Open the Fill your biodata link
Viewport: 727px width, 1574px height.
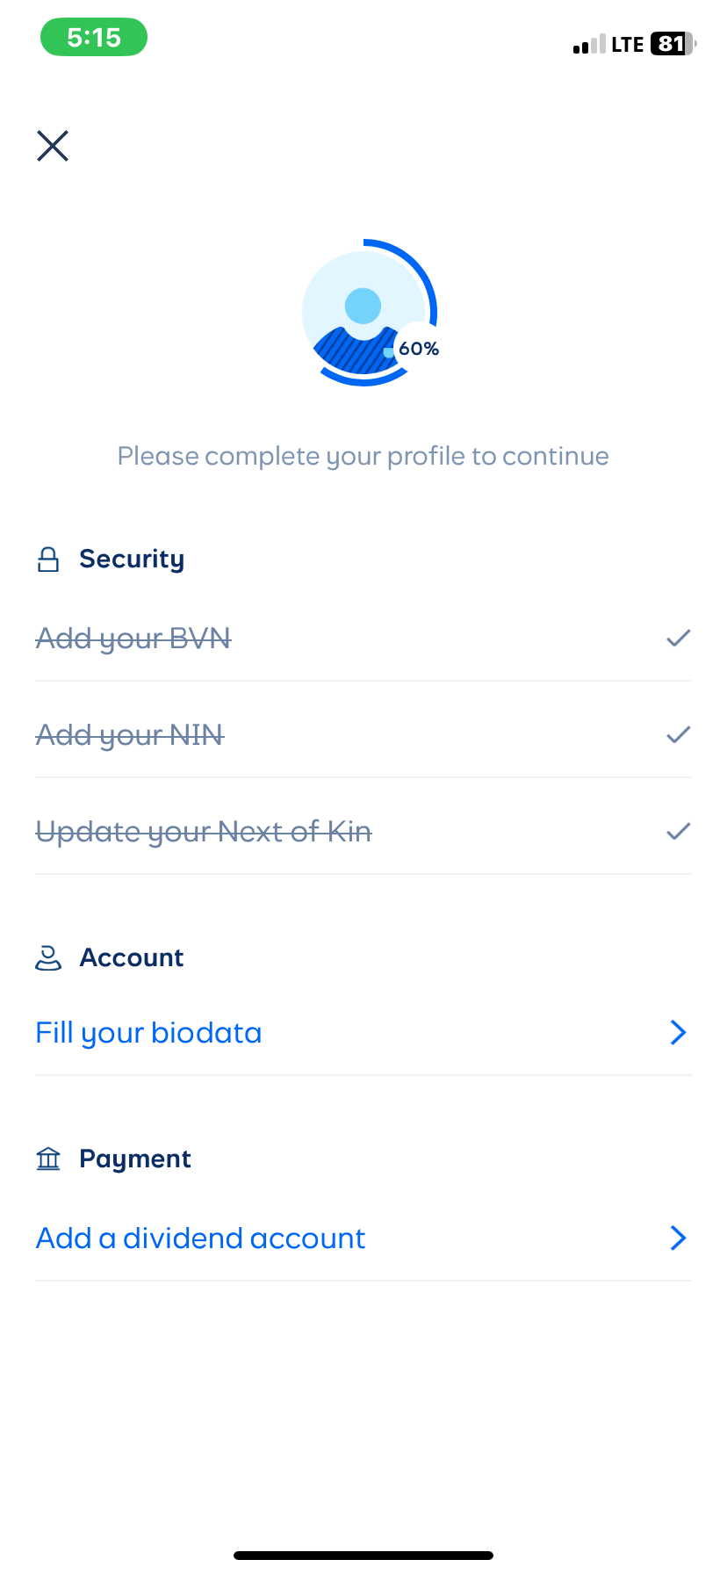[148, 1033]
